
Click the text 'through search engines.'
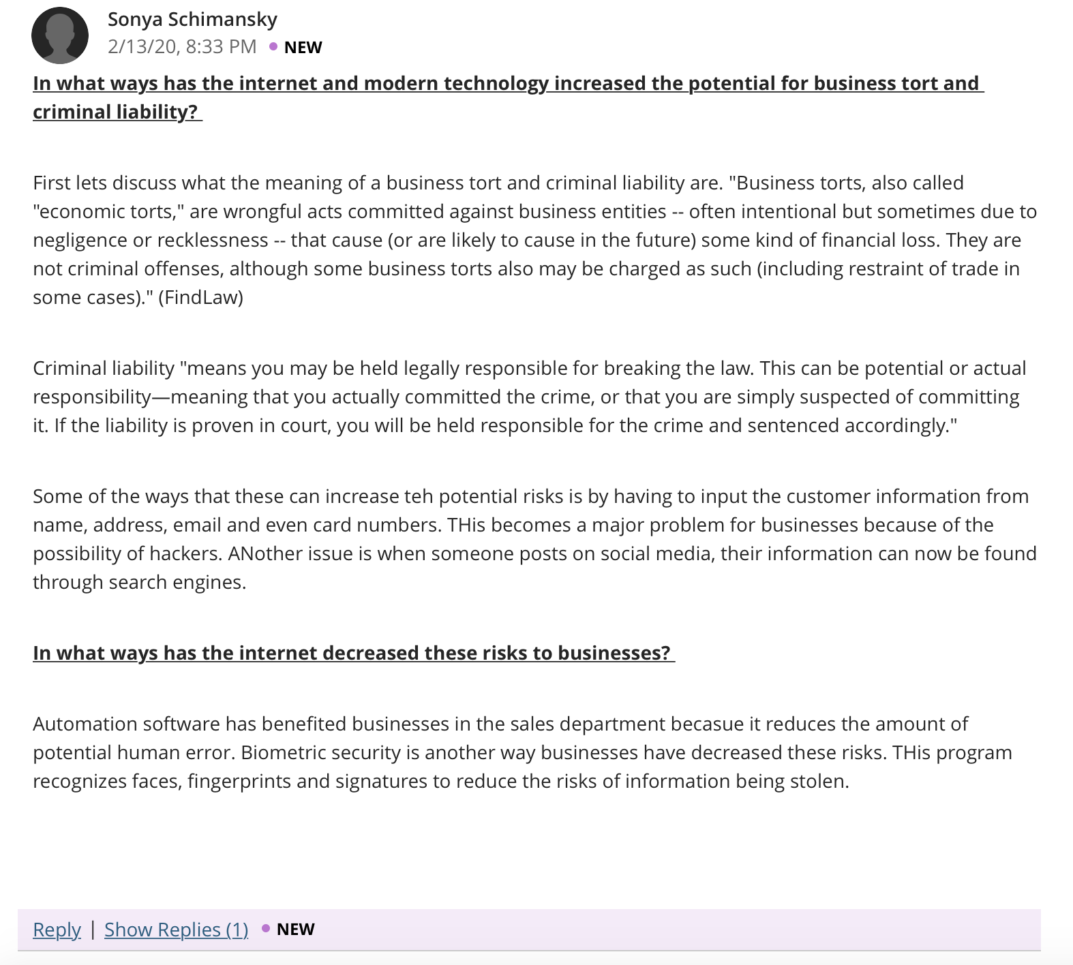pyautogui.click(x=140, y=582)
